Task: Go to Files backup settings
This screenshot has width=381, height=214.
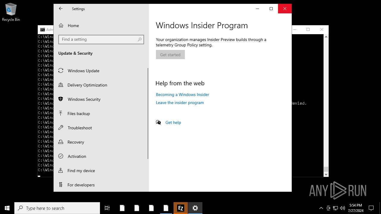Action: (101, 114)
